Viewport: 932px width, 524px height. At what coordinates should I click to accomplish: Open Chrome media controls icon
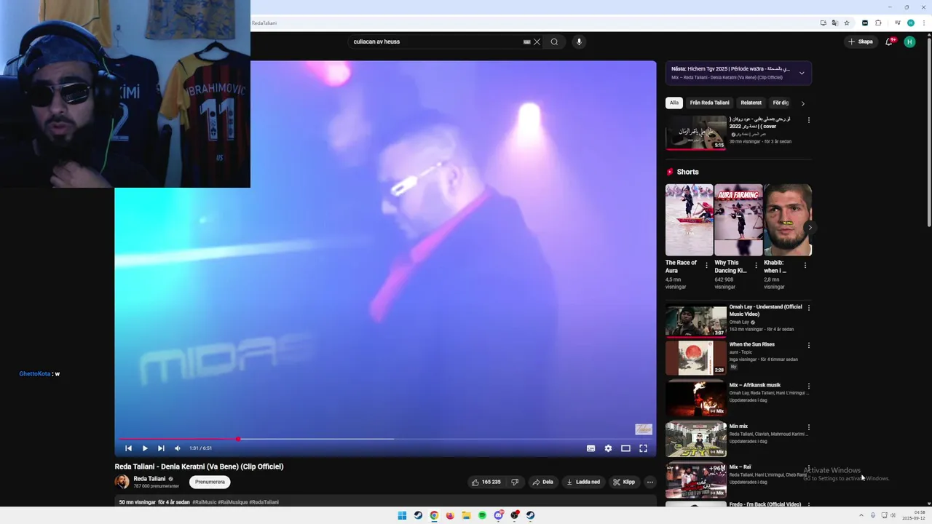tap(896, 23)
